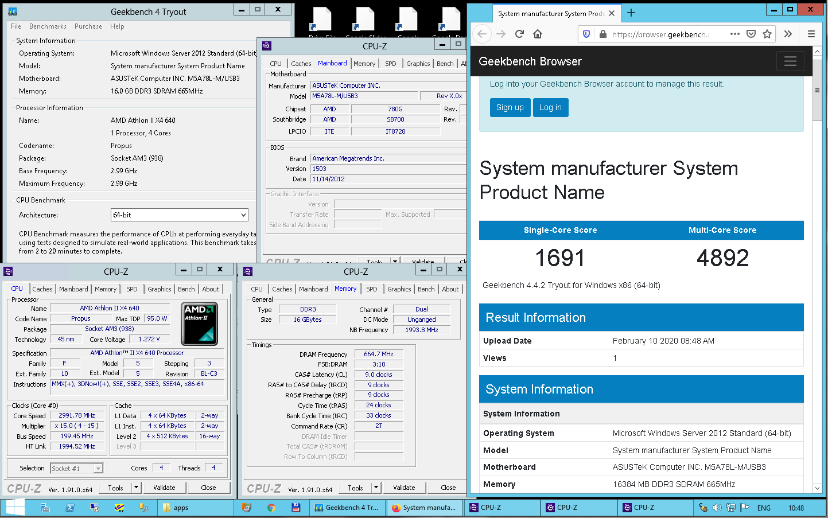Open Action Center flag tray icon
Screen dimensions: 828x518
pos(744,508)
